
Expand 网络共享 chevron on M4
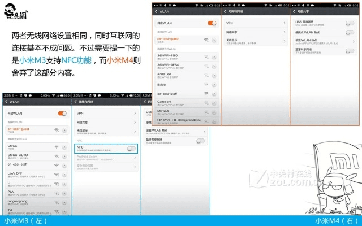(x=285, y=32)
